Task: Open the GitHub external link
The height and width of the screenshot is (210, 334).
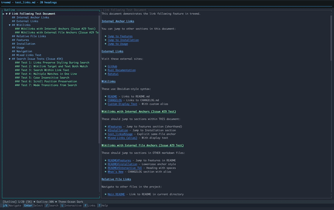Action: tap(112, 66)
